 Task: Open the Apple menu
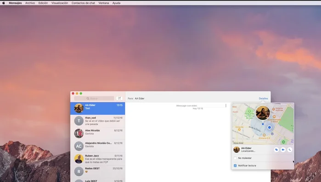tap(4, 3)
